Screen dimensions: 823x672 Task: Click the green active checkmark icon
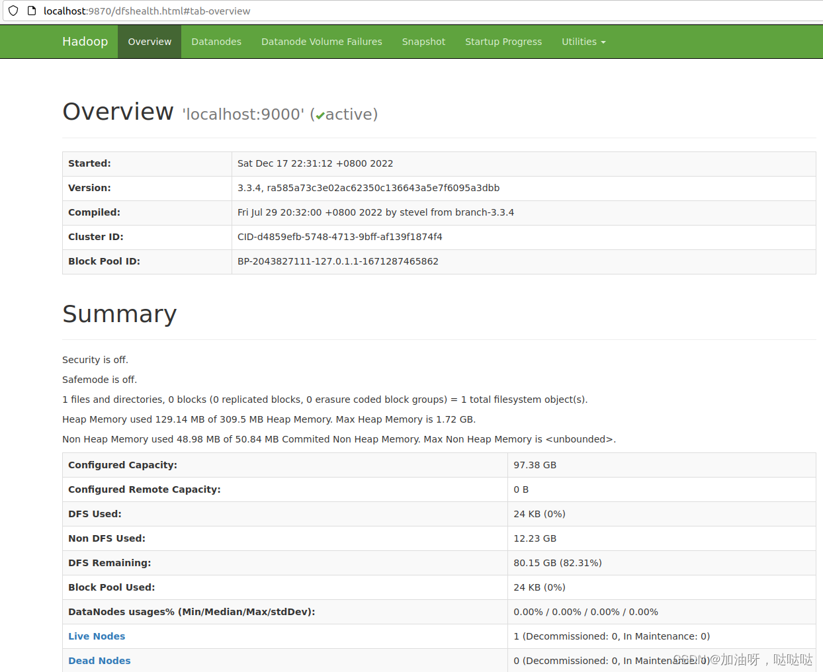[x=320, y=116]
